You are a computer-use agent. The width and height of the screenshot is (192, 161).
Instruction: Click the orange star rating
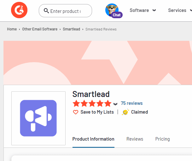coord(92,103)
